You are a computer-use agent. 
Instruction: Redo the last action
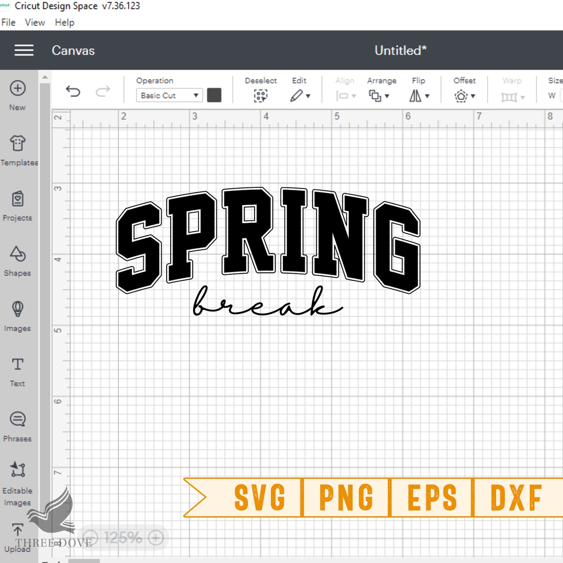point(103,92)
